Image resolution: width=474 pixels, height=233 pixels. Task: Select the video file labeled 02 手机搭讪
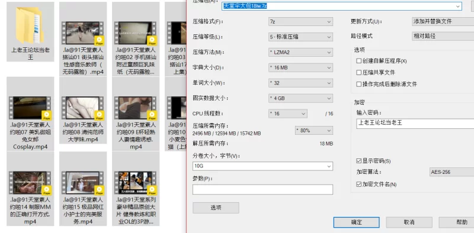136,38
